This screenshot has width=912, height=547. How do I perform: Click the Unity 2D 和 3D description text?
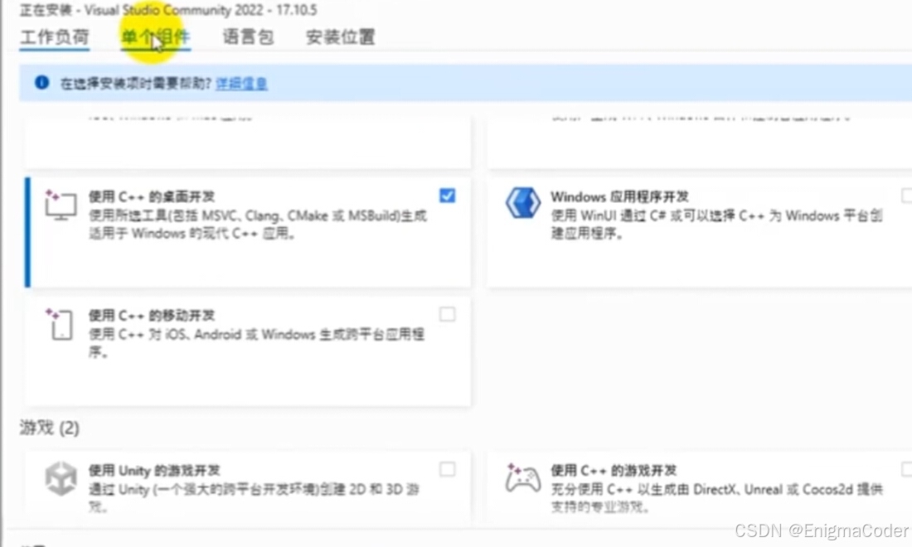coord(254,497)
